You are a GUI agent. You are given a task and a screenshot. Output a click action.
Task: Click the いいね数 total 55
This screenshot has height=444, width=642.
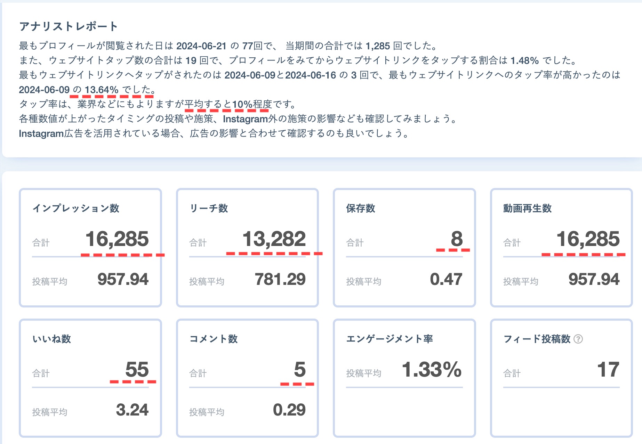tap(137, 369)
